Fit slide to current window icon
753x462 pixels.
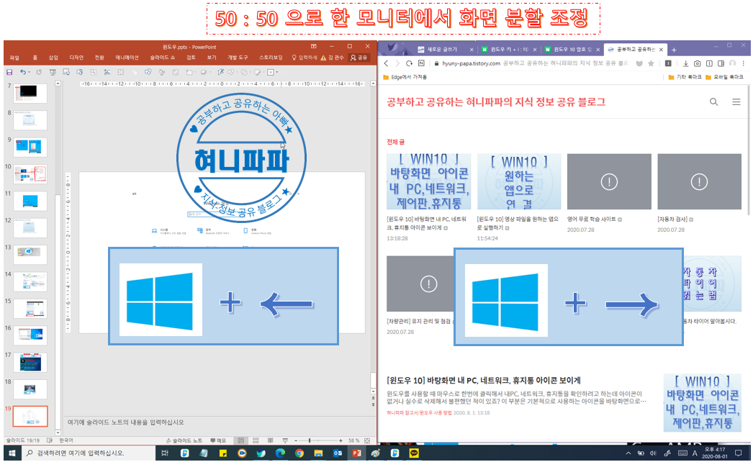coord(367,440)
